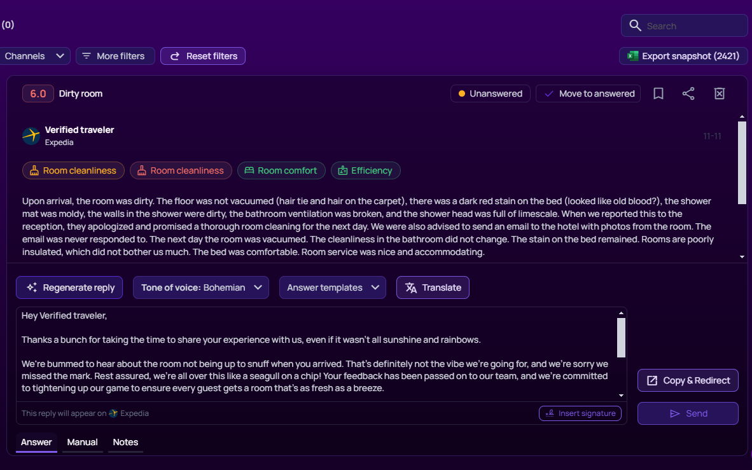Delete the review using the trash icon

(x=720, y=93)
